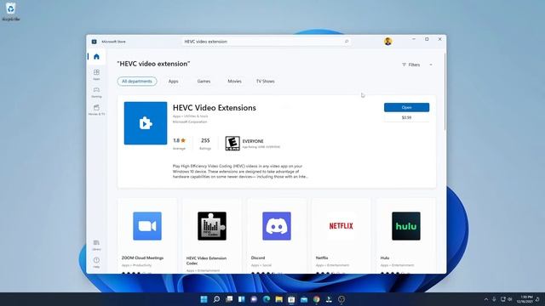Select the Movies department filter

click(x=234, y=82)
